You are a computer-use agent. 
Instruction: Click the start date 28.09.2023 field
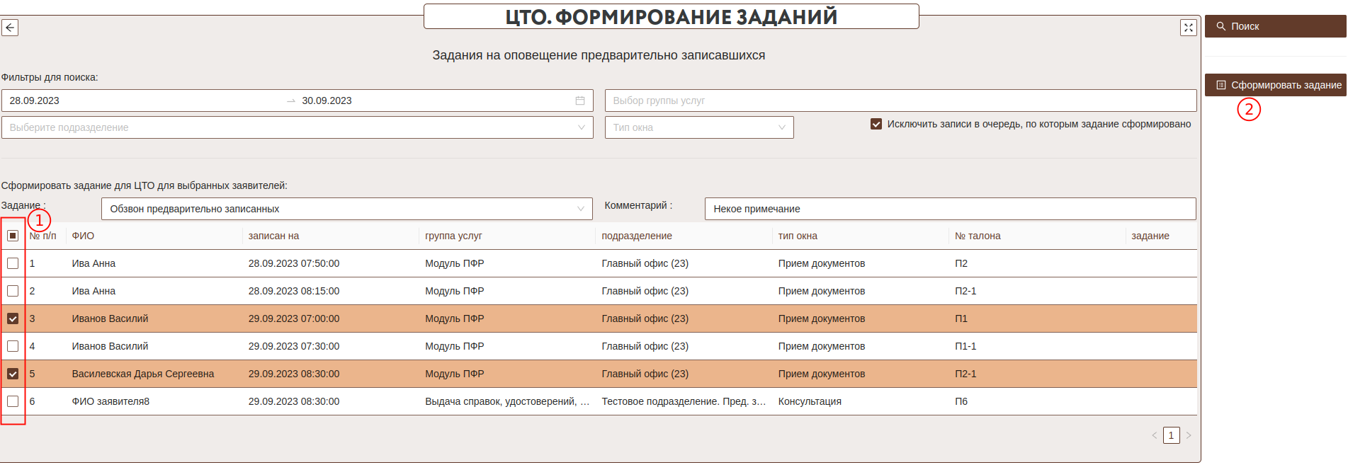(142, 101)
